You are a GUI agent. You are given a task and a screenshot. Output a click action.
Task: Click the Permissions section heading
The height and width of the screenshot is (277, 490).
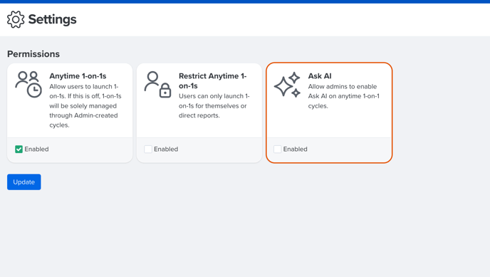33,54
